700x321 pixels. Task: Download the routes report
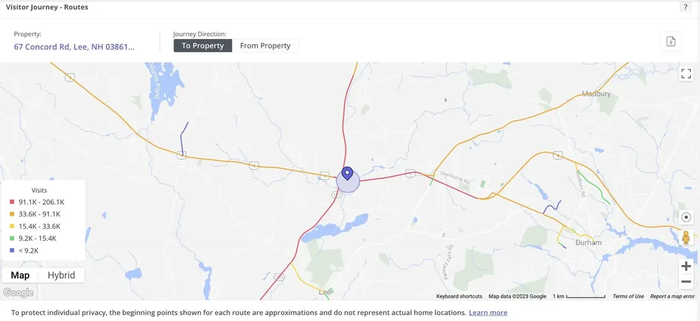point(671,42)
